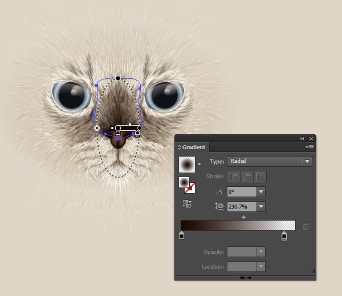Image resolution: width=342 pixels, height=296 pixels.
Task: Click the gradient angle icon
Action: coord(219,192)
